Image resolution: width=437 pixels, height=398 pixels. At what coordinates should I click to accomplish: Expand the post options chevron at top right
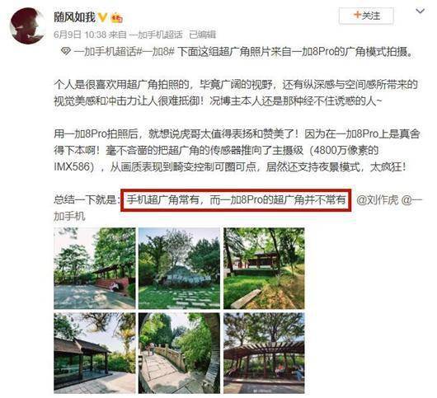pos(420,12)
